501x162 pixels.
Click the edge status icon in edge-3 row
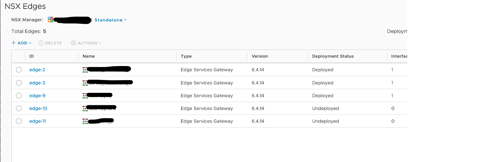point(85,83)
